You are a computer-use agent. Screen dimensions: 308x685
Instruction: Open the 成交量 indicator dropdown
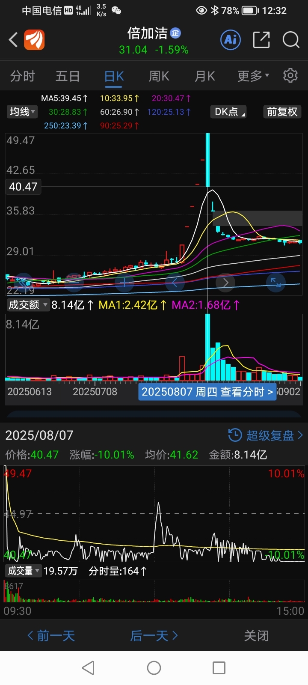click(x=24, y=571)
